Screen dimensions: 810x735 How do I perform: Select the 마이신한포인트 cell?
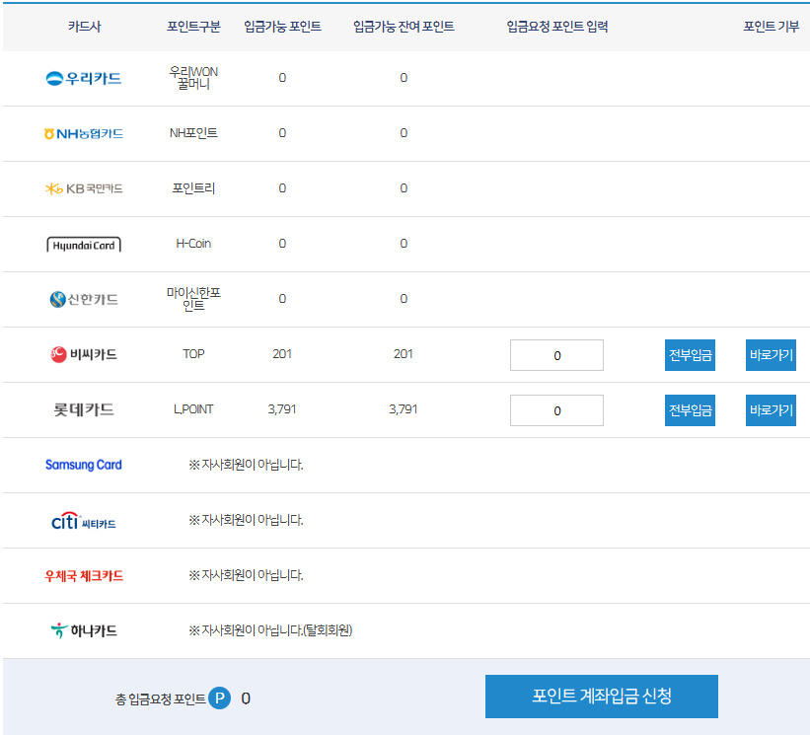[193, 299]
